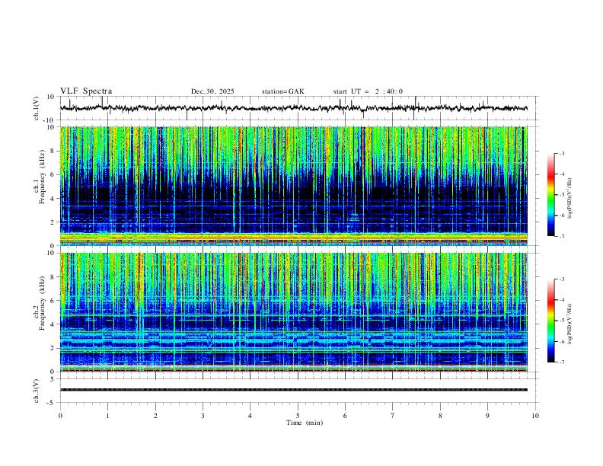This screenshot has height=466, width=603.
Task: Click the ch.1 spectrogram panel
Action: point(294,186)
